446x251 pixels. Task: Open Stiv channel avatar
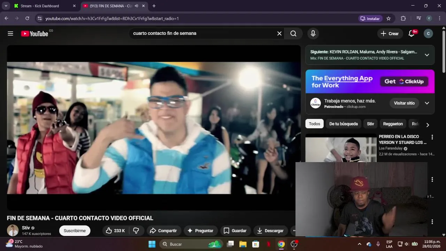pyautogui.click(x=13, y=230)
